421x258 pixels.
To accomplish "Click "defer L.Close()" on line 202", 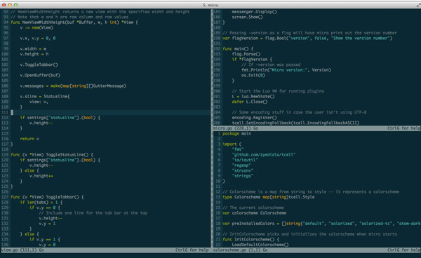I will coord(250,102).
